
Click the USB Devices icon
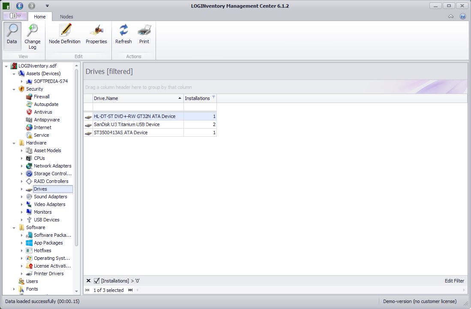(29, 220)
